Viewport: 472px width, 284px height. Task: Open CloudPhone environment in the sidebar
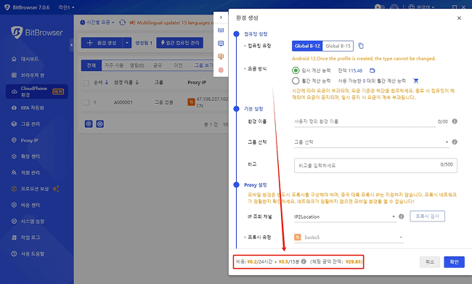(37, 92)
